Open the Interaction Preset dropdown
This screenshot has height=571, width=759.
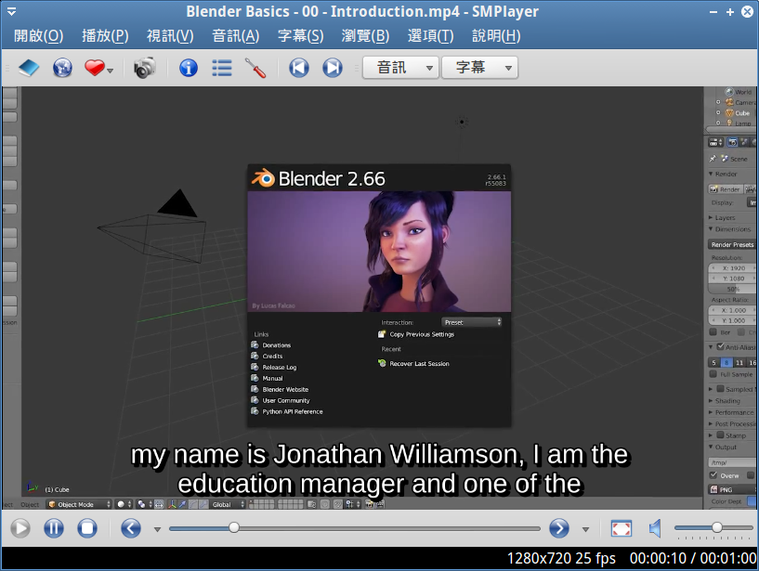point(471,322)
